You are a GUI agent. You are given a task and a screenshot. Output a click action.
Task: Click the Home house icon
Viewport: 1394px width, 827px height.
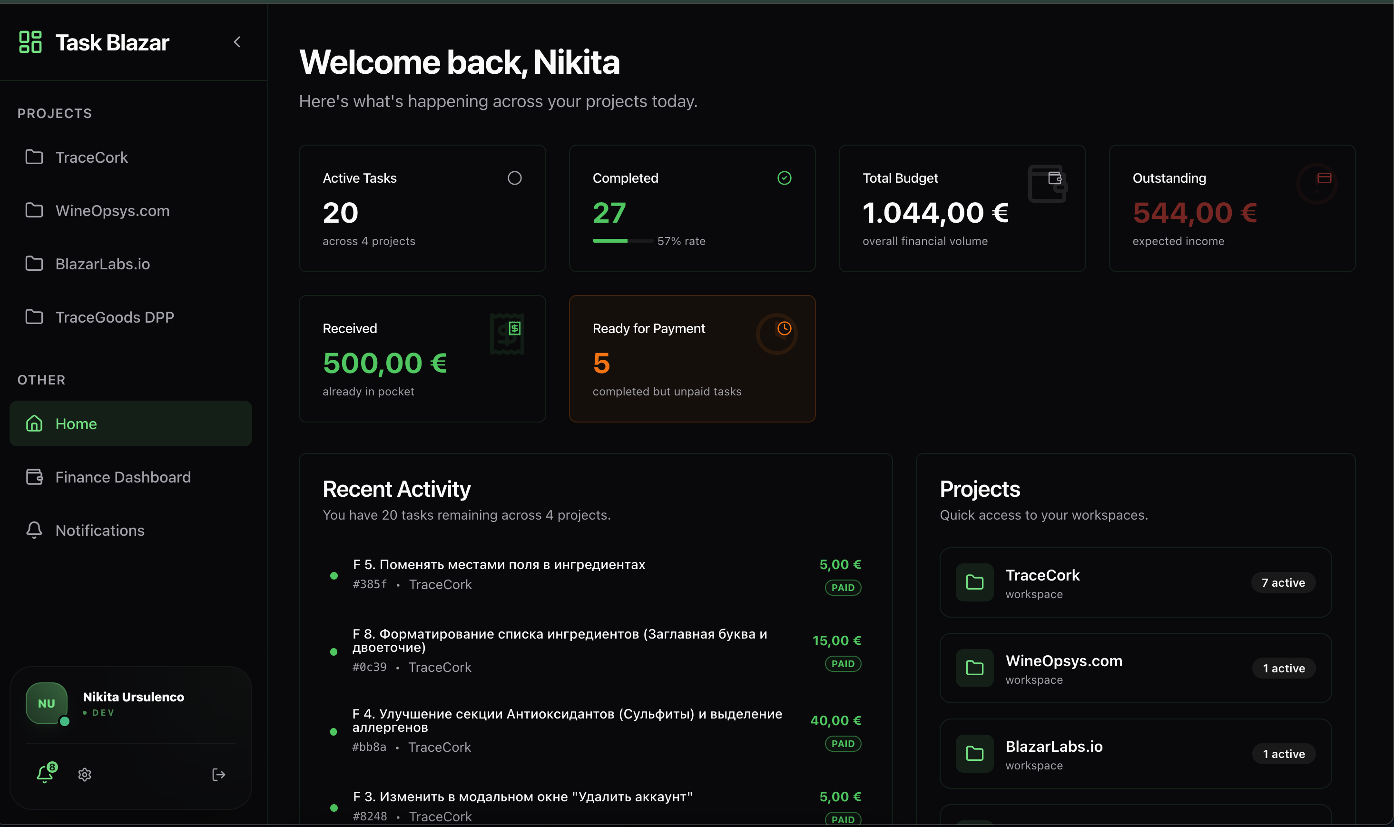coord(34,423)
